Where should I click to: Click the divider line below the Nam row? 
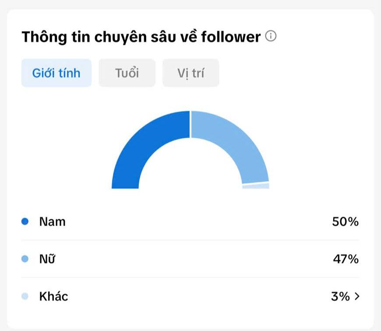[190, 240]
